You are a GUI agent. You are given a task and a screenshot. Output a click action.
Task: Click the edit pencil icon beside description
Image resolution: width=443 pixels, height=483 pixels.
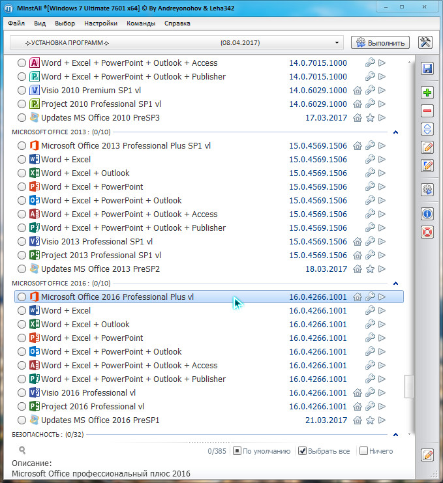[x=427, y=455]
